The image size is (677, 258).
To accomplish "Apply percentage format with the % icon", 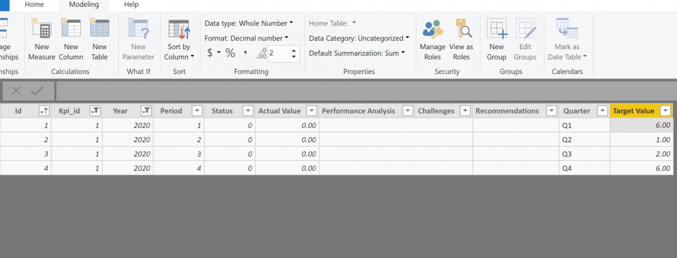I will tap(230, 53).
